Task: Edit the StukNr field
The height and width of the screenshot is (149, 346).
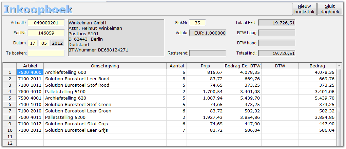Action: tap(197, 23)
